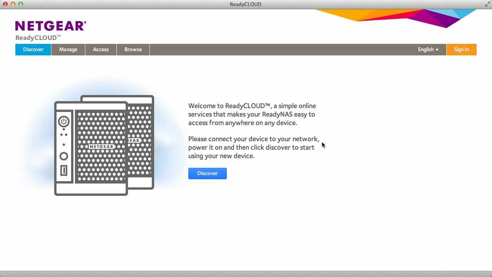Click the orange Sign In button
This screenshot has width=492, height=277.
[x=461, y=50]
